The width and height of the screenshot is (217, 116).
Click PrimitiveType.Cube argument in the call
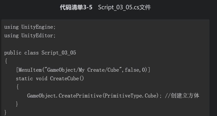(130, 96)
